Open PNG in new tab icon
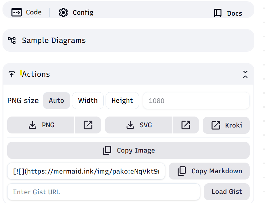 pos(88,125)
